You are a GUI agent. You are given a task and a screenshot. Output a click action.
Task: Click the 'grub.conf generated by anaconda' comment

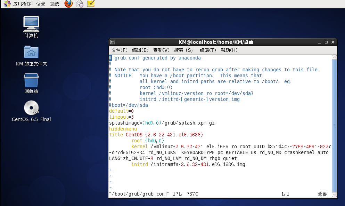coord(157,58)
